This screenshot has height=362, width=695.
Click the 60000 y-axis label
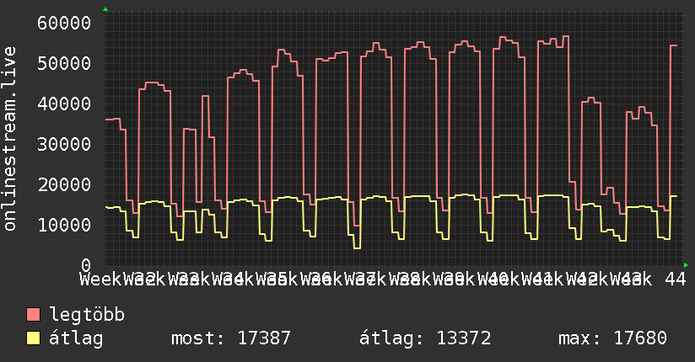64,23
